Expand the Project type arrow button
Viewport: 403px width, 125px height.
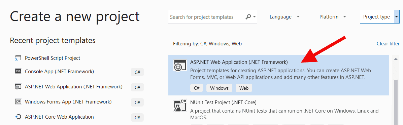pos(397,17)
